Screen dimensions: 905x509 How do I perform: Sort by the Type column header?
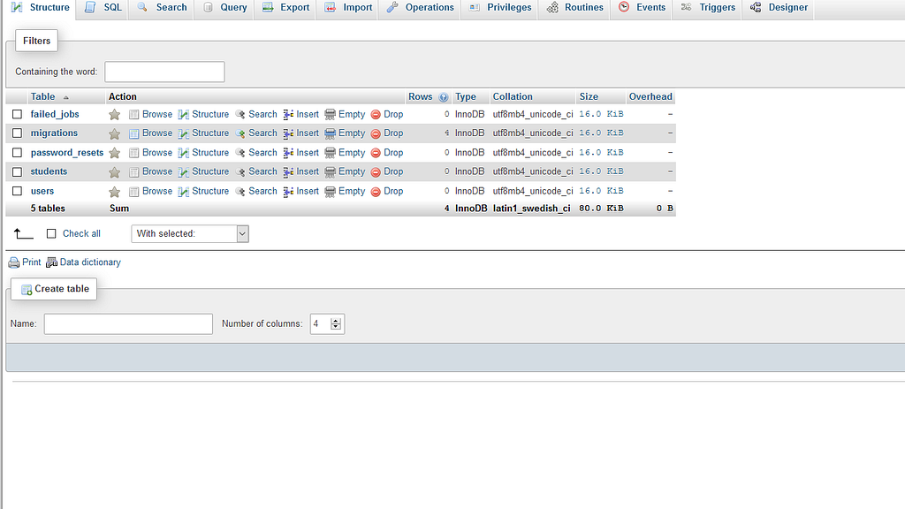[465, 97]
